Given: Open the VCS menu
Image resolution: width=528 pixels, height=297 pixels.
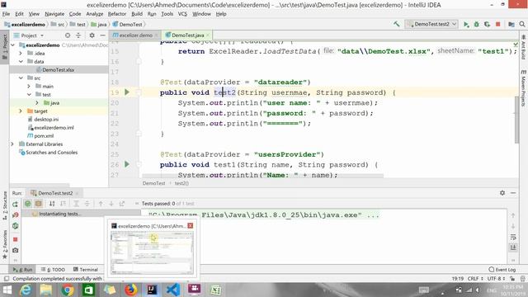Looking at the screenshot, I should [182, 14].
